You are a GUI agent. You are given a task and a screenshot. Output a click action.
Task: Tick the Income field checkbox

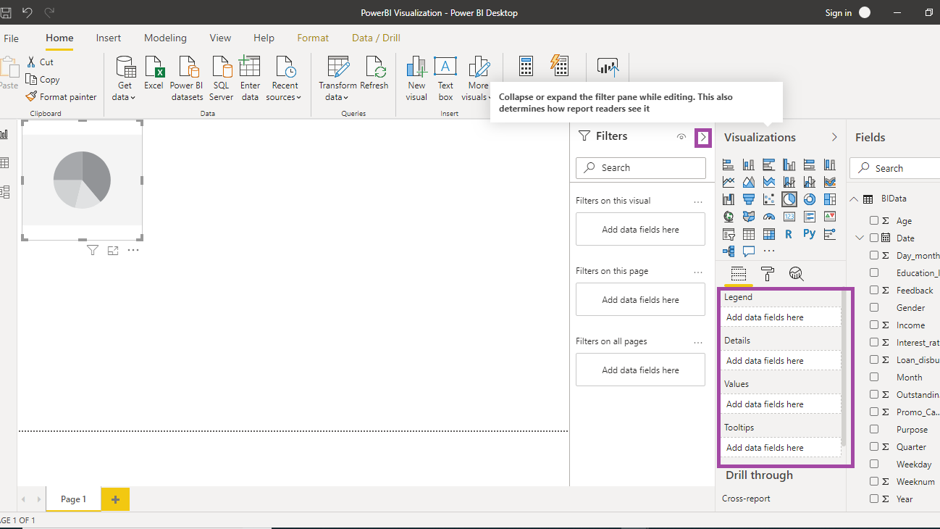tap(874, 325)
